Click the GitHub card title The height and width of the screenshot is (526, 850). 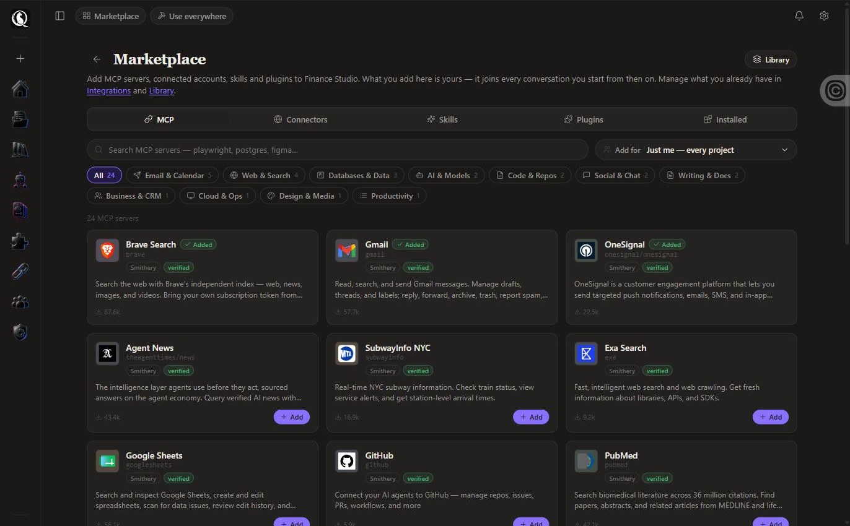tap(379, 455)
